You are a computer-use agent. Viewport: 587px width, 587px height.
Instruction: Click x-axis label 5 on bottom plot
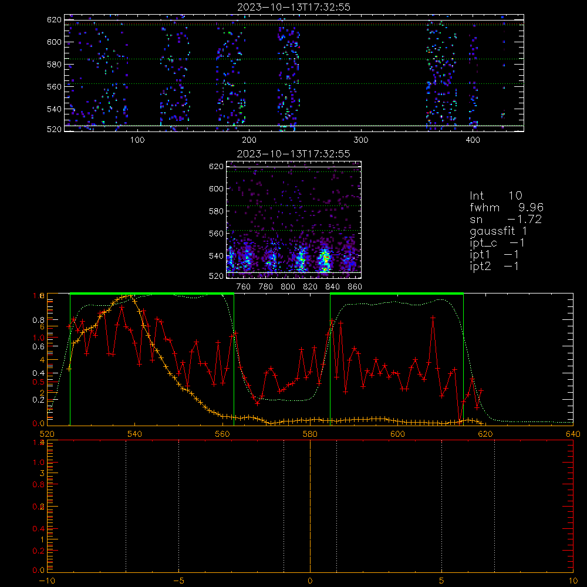442,581
